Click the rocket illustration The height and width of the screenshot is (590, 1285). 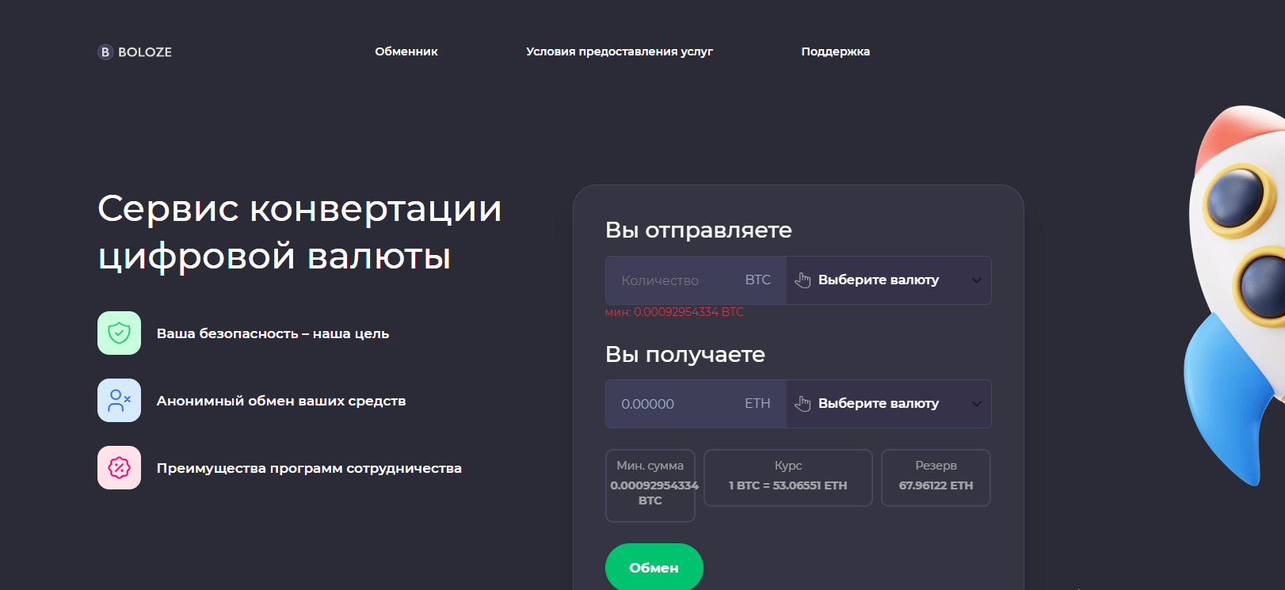coord(1234,285)
